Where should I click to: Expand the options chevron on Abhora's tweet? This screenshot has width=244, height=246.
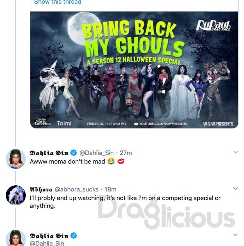click(x=235, y=189)
